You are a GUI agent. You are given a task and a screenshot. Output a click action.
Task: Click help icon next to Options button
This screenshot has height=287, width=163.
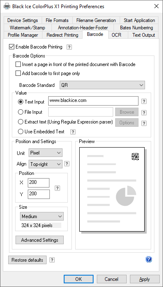tap(144, 124)
